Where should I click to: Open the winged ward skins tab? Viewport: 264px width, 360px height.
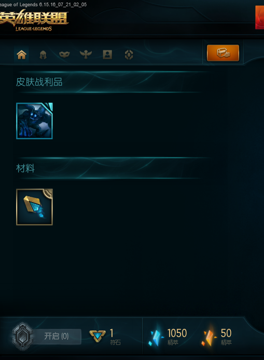coord(86,55)
